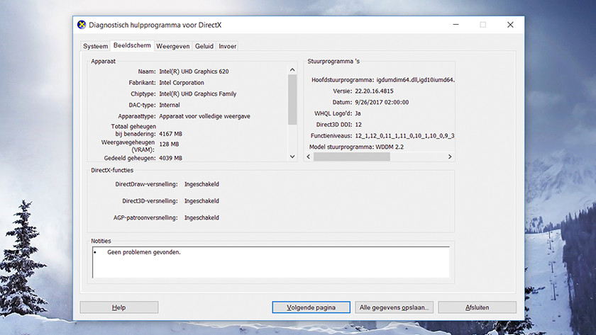The width and height of the screenshot is (596, 335).
Task: Click the Apparaat vertical scrollbar thumb
Action: pos(292,99)
